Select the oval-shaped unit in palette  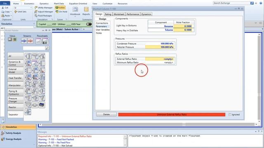coord(35,105)
